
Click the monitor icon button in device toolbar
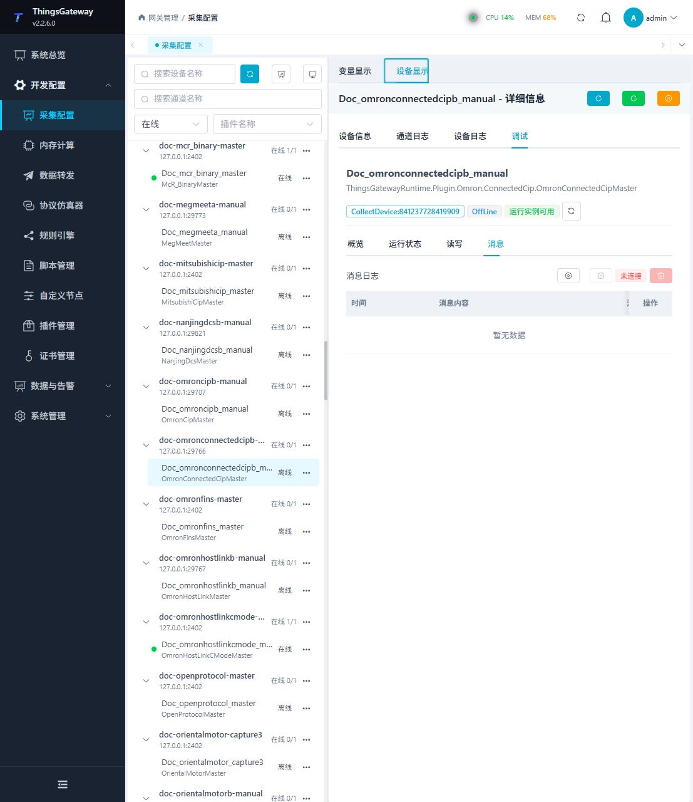[312, 74]
